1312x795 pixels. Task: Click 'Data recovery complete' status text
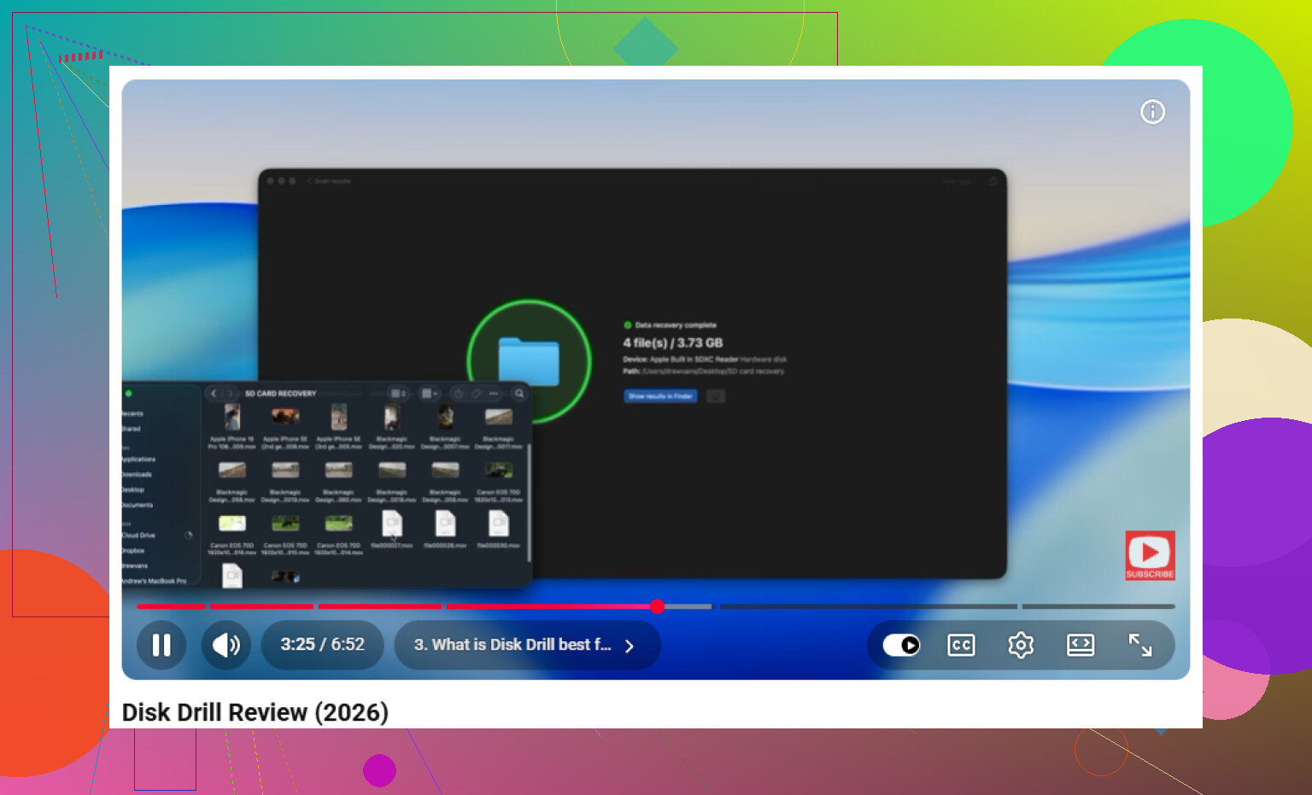pyautogui.click(x=676, y=325)
